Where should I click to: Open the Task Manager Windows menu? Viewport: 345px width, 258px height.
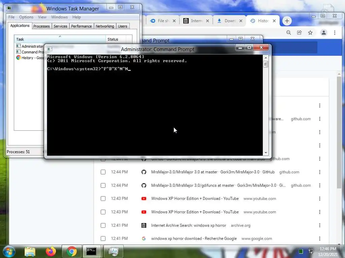(59, 17)
